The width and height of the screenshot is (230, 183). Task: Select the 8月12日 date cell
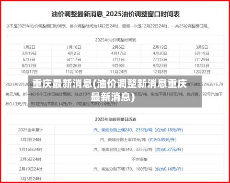tap(29, 65)
